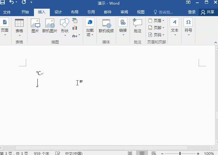Open the 页眉 header dropdown
Viewport: 218px width, 155px height.
(156, 21)
